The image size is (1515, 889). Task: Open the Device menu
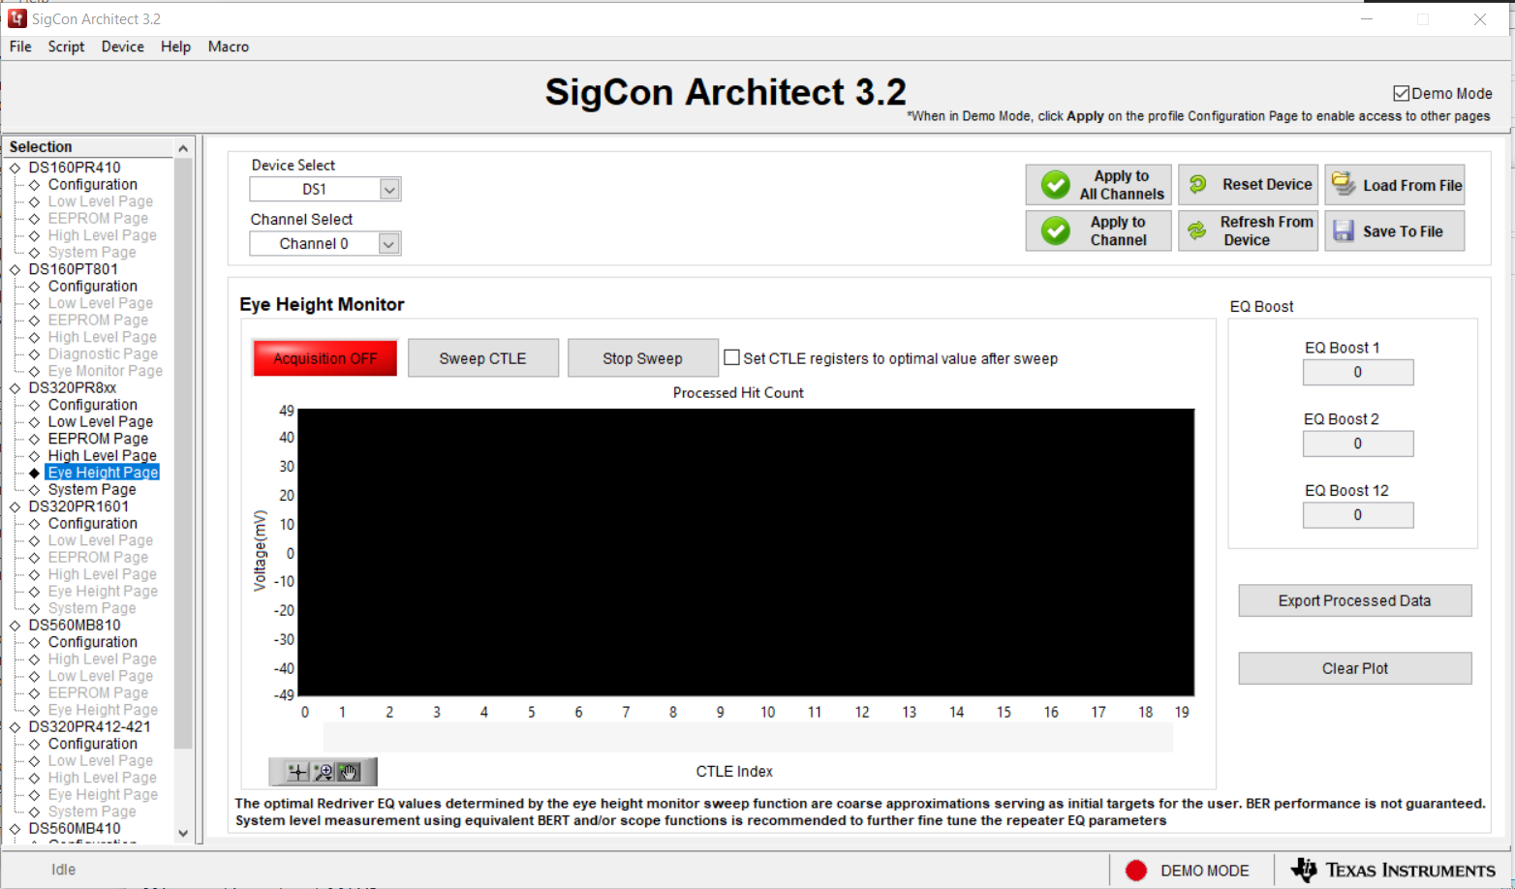[x=122, y=46]
